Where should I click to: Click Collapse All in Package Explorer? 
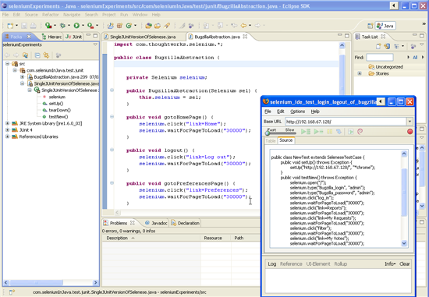(x=37, y=55)
